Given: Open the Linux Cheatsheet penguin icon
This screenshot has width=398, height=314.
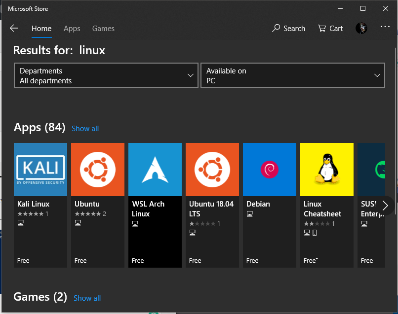Looking at the screenshot, I should click(327, 170).
